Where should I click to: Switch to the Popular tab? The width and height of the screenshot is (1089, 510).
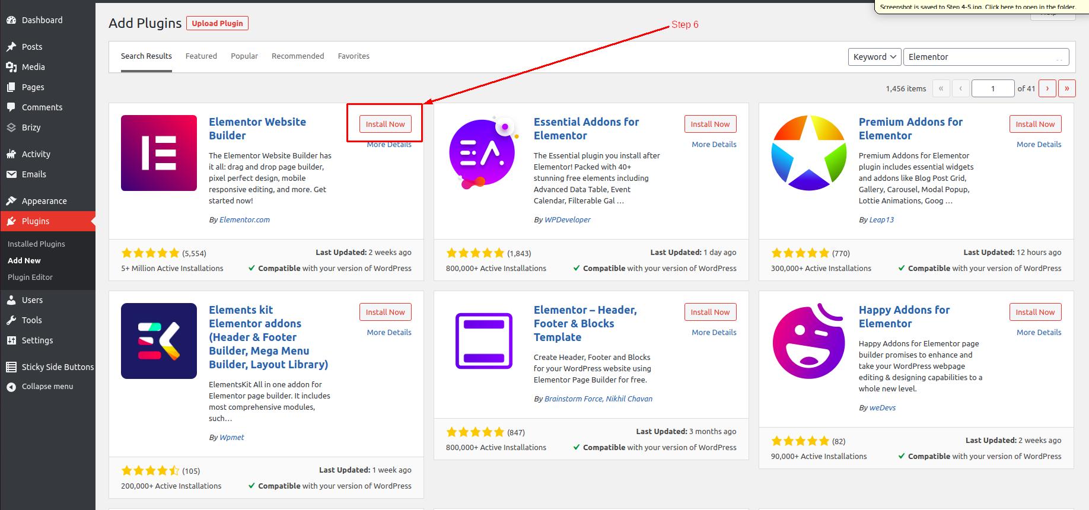[x=244, y=56]
